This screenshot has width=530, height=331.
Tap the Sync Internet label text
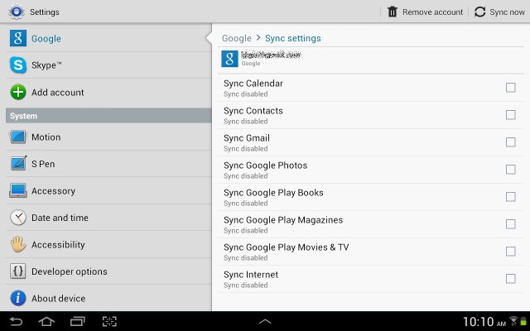(x=251, y=275)
